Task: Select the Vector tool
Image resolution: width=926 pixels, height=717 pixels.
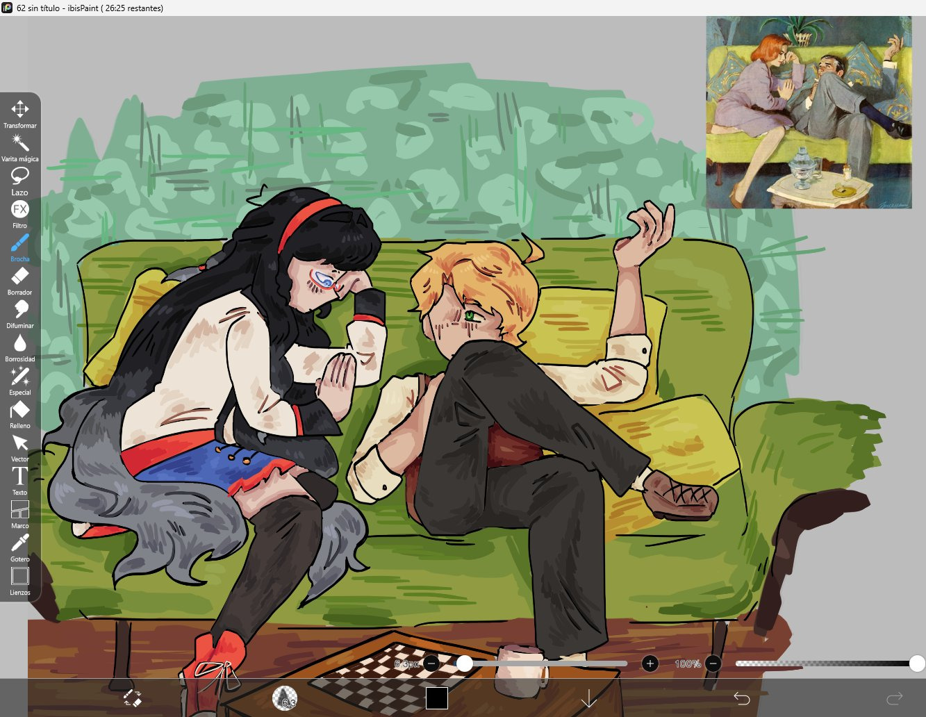Action: pyautogui.click(x=19, y=447)
